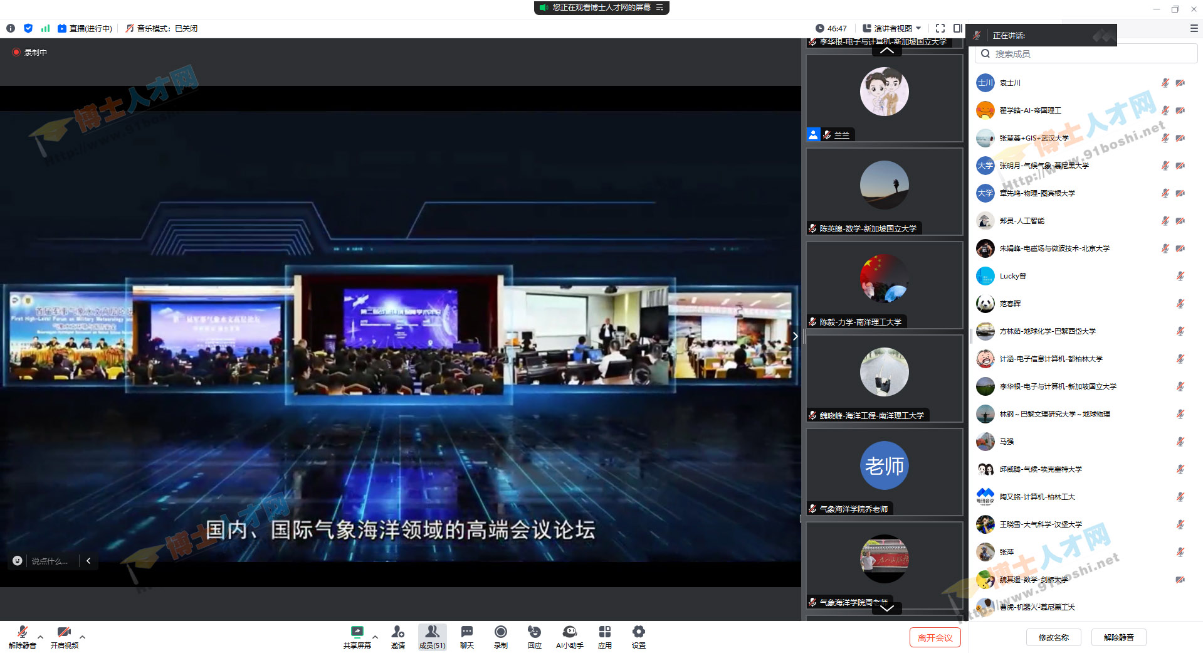This screenshot has width=1203, height=653.
Task: Expand video options arrow beside 开启视频
Action: coord(82,637)
